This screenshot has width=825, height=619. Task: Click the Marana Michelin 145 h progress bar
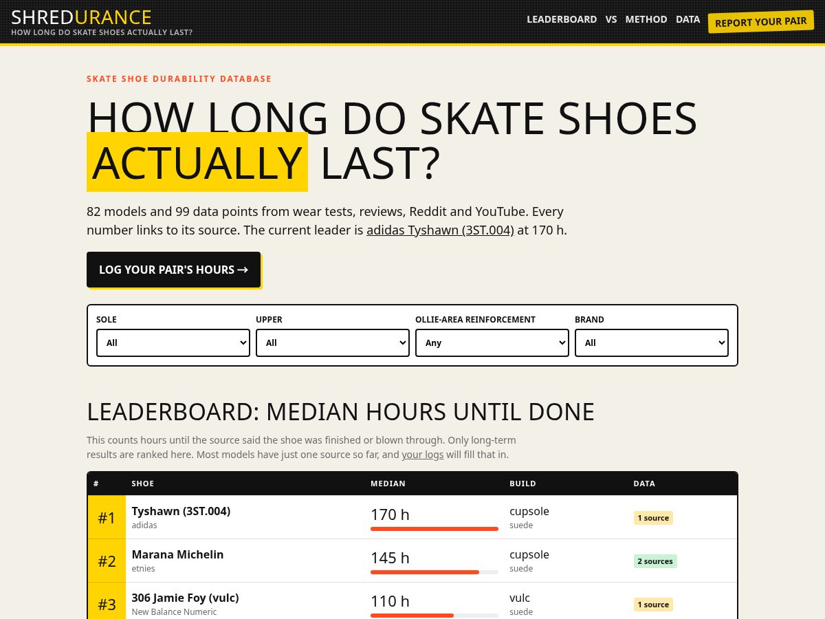click(434, 572)
